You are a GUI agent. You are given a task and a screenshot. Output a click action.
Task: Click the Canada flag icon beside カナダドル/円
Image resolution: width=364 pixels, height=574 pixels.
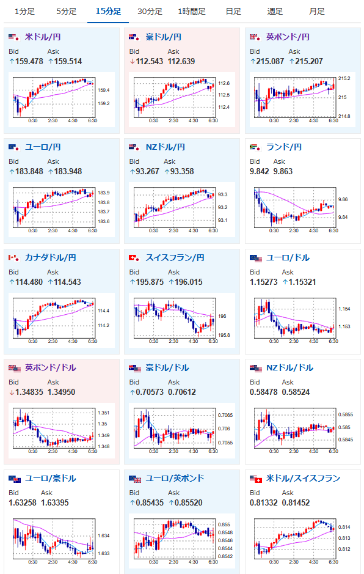click(x=13, y=258)
